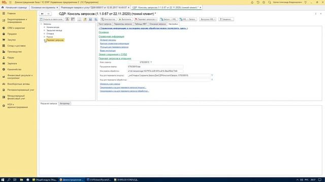Image resolution: width=325 pixels, height=182 pixels.
Task: Open the CRM и маркетинг sidebar section
Action: pos(16,28)
